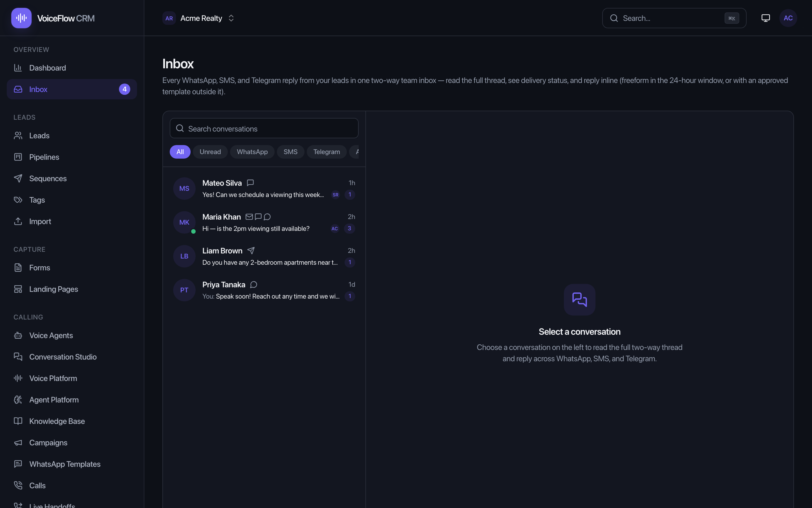Viewport: 812px width, 508px height.
Task: Click the Campaigns megaphone icon
Action: click(x=18, y=443)
